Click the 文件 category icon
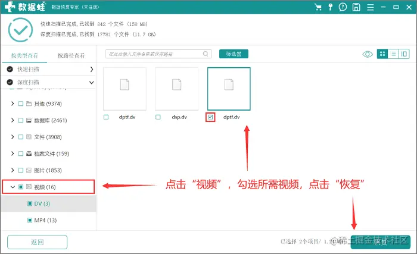The width and height of the screenshot is (417, 254). click(29, 137)
